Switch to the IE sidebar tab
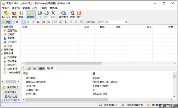Image resolution: width=178 pixels, height=108 pixels. click(x=16, y=22)
